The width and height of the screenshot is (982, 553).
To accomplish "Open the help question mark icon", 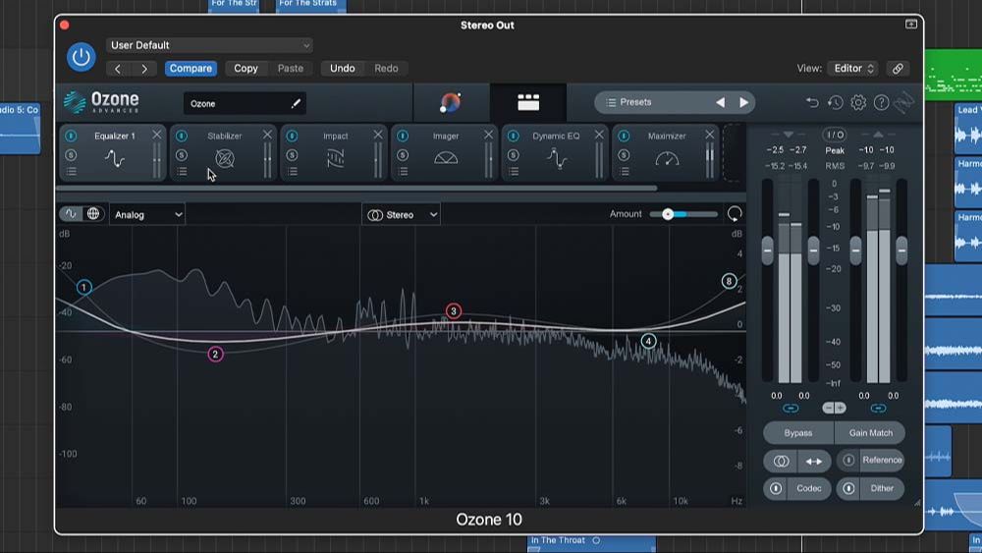I will coord(881,102).
